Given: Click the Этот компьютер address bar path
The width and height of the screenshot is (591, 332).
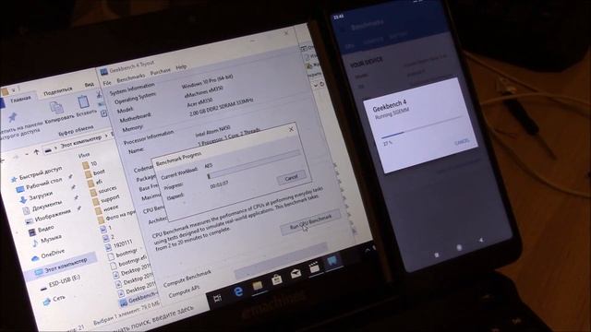Looking at the screenshot, I should click(81, 142).
